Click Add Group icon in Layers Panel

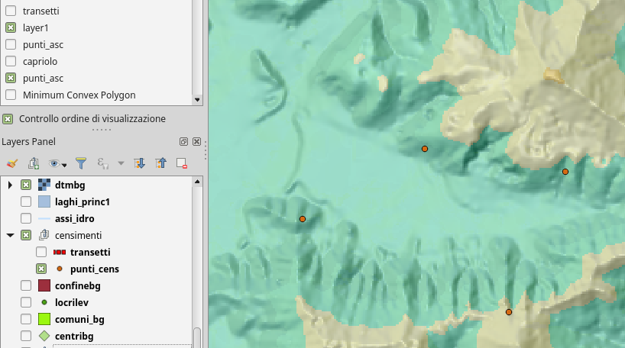[x=34, y=163]
